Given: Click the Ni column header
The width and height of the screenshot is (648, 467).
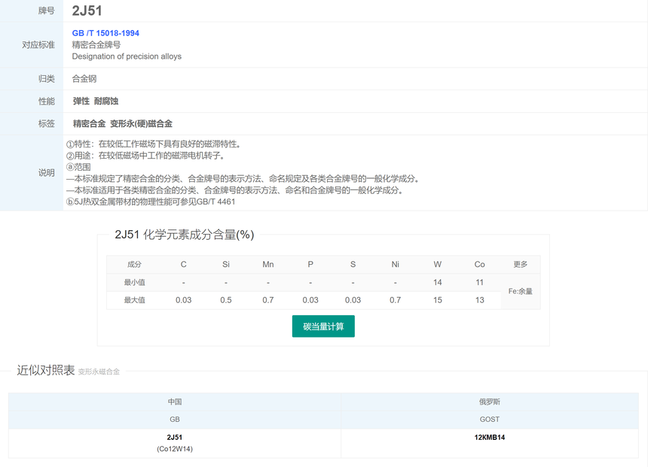Looking at the screenshot, I should (x=395, y=264).
